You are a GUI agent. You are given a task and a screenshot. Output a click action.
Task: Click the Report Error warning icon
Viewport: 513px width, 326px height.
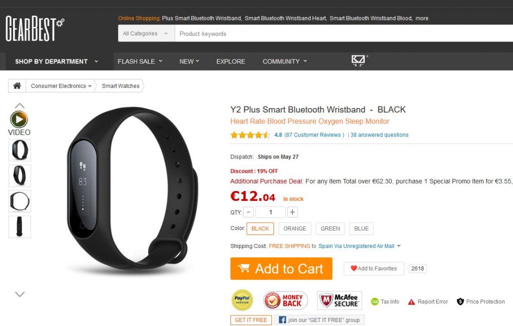pos(412,302)
